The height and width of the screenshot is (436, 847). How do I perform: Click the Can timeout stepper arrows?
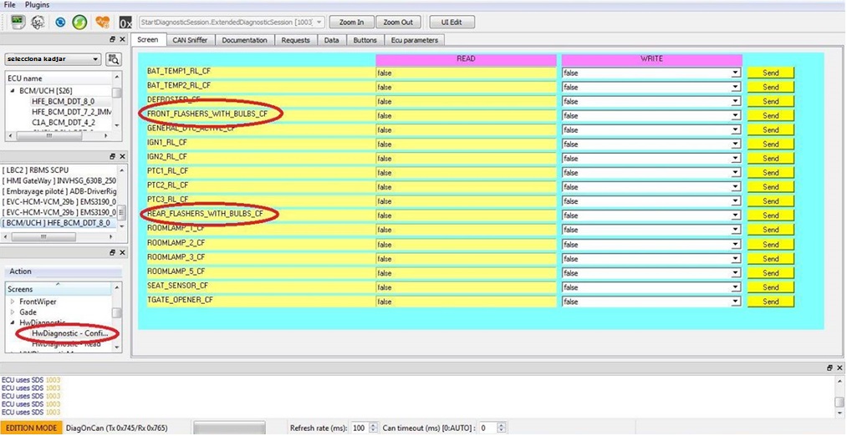500,428
